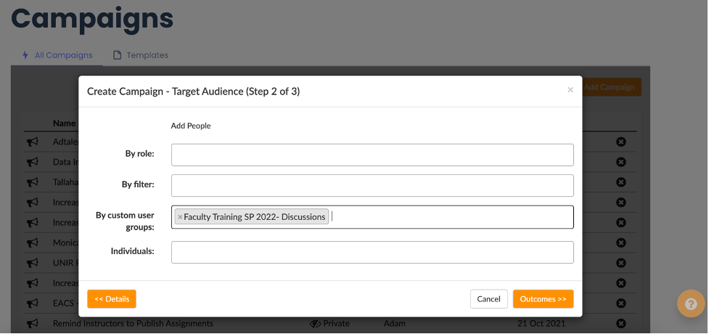Remove Faculty Training SP 2022- Discussions tag

(180, 217)
